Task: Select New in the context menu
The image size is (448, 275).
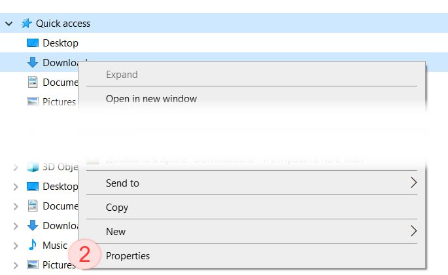Action: coord(115,232)
